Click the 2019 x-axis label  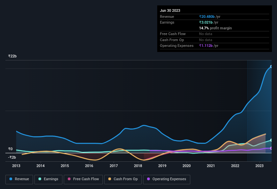coord(162,166)
